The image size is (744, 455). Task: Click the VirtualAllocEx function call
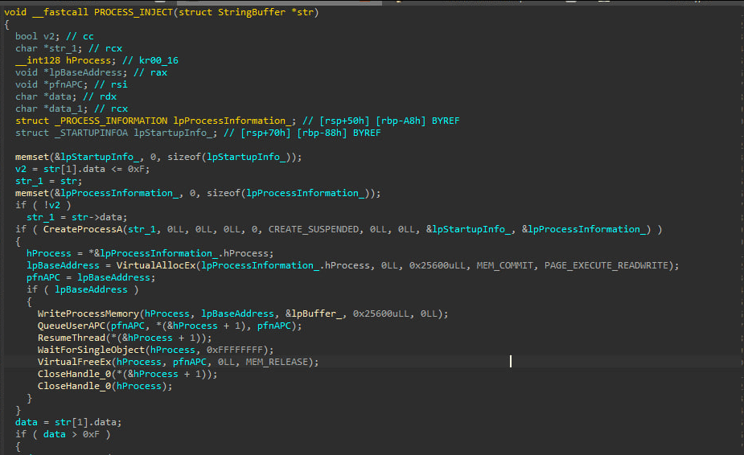156,265
